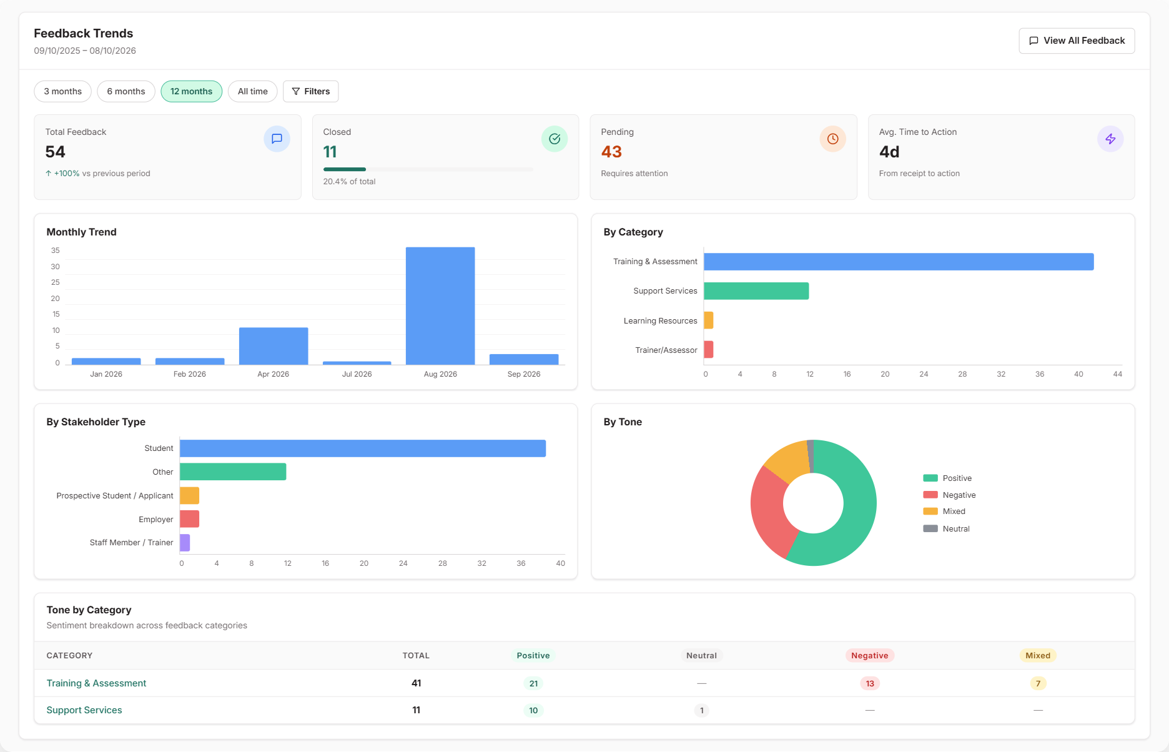
Task: Click the Pending clock icon
Action: [x=832, y=139]
